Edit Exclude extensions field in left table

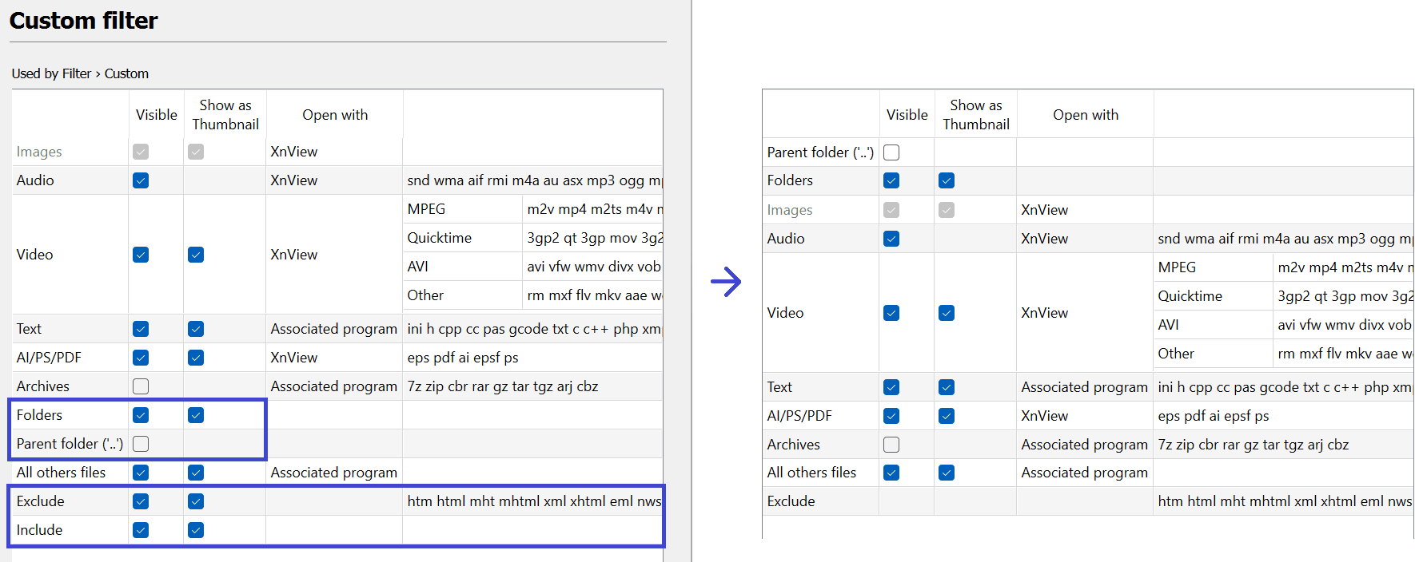click(x=533, y=501)
